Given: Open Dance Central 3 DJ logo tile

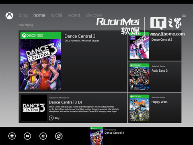Looking at the screenshot, I should (x=34, y=108).
